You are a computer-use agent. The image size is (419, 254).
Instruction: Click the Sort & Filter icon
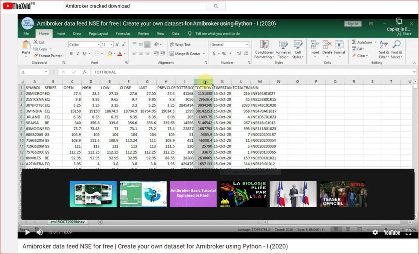(384, 44)
